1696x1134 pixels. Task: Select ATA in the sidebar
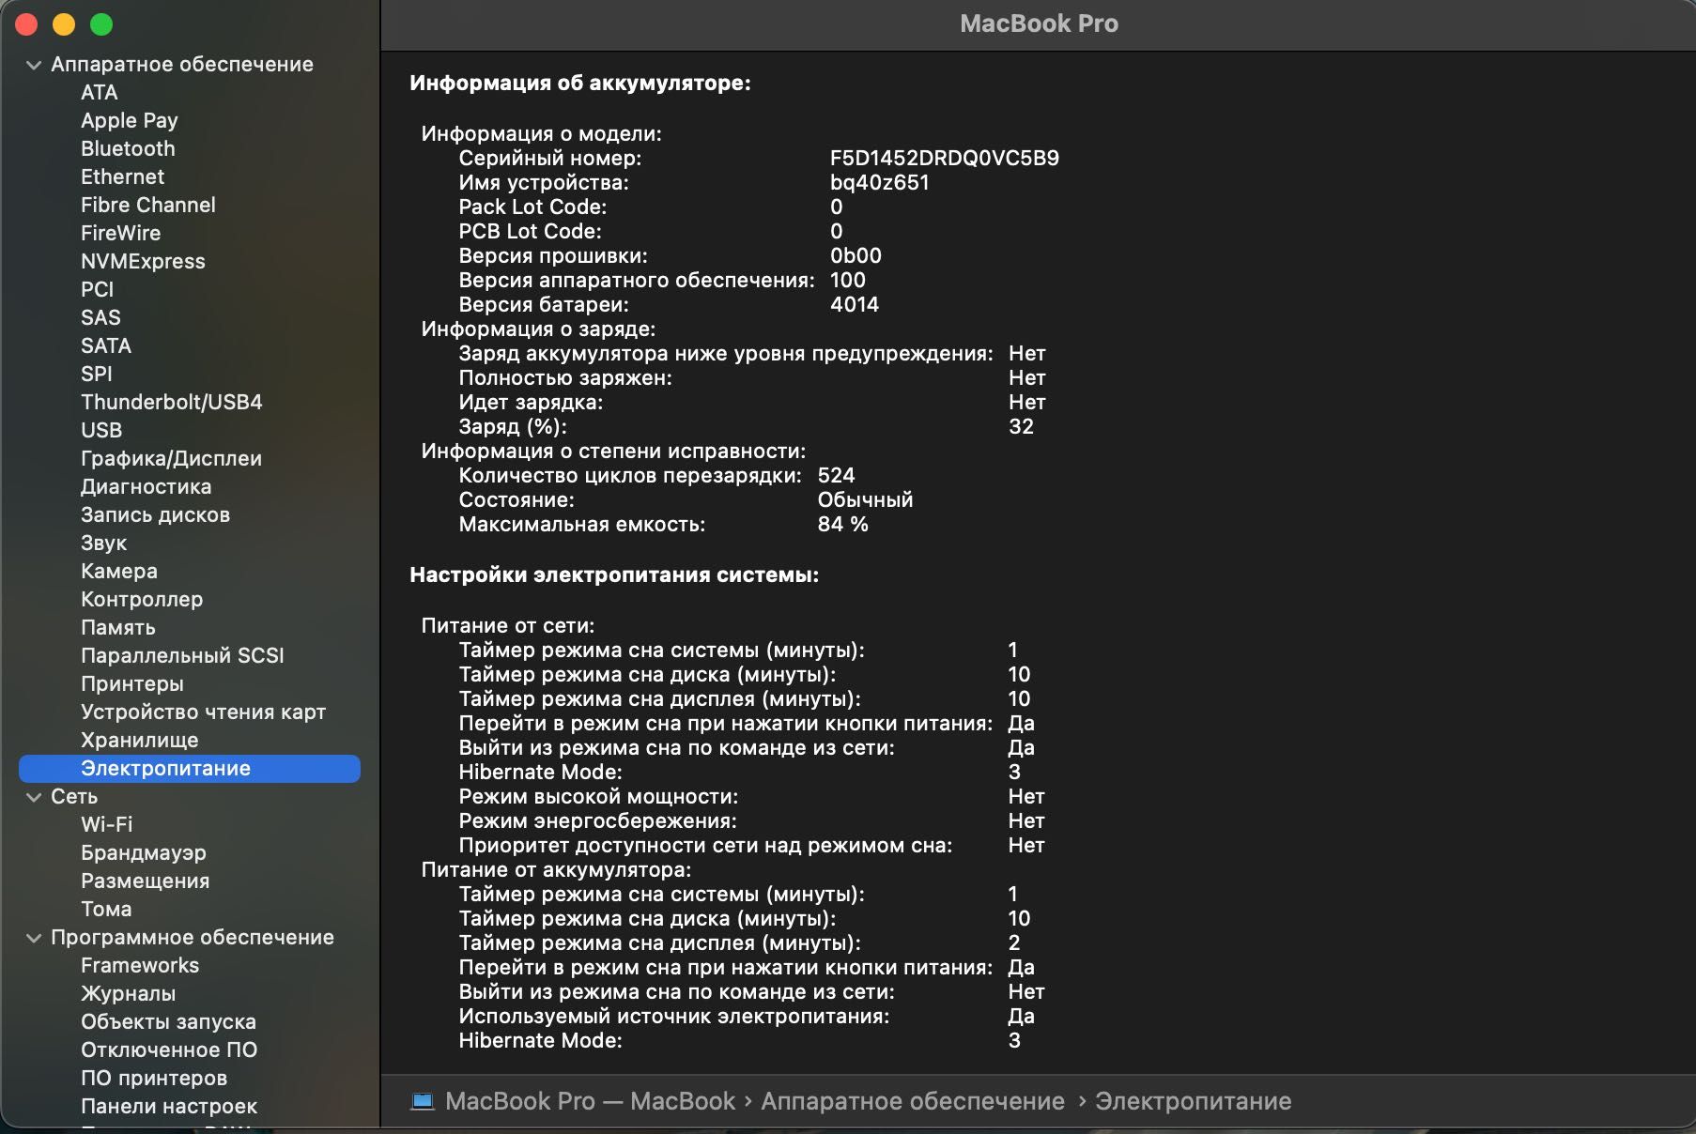(x=99, y=92)
